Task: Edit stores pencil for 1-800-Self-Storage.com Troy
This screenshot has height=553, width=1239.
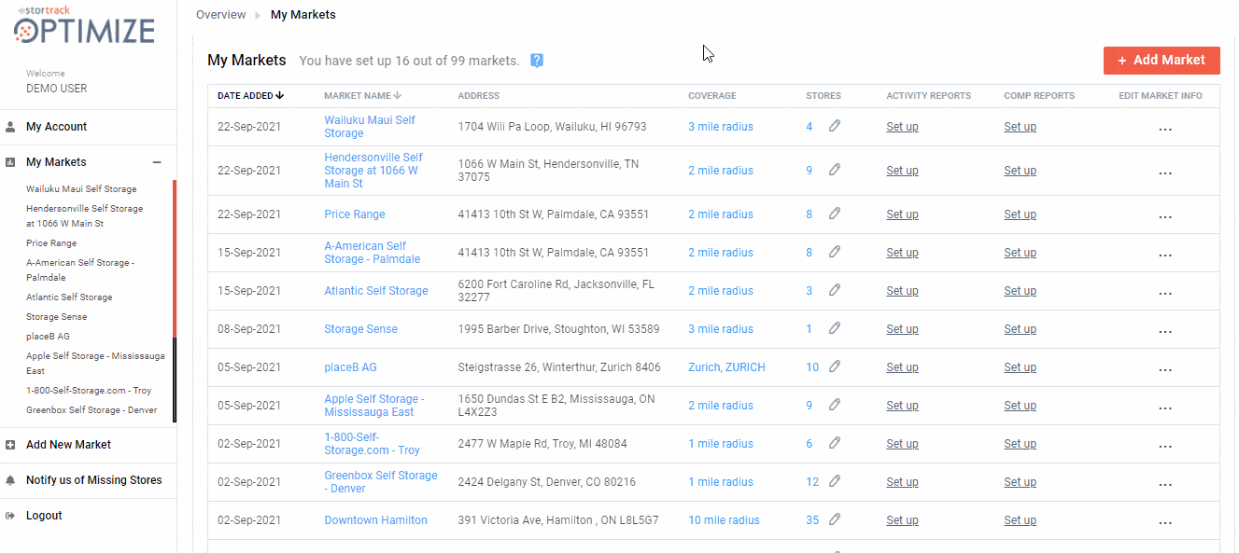Action: point(835,443)
